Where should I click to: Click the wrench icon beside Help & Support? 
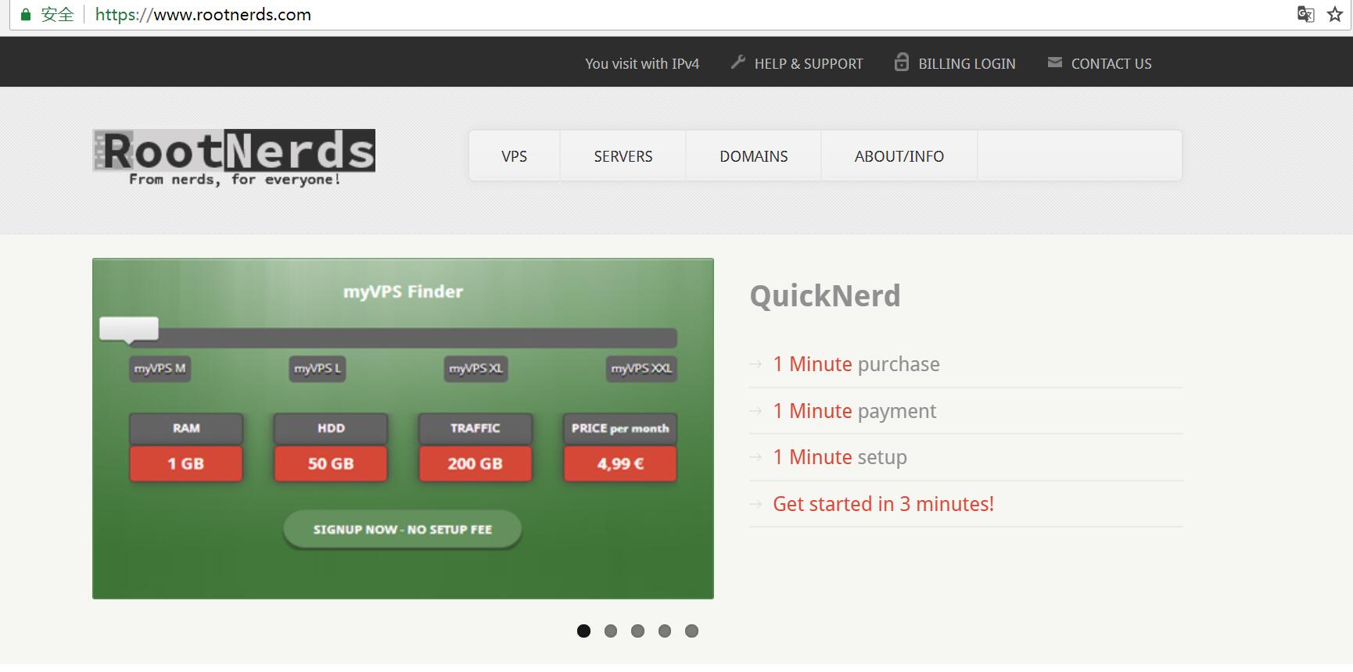pyautogui.click(x=738, y=63)
